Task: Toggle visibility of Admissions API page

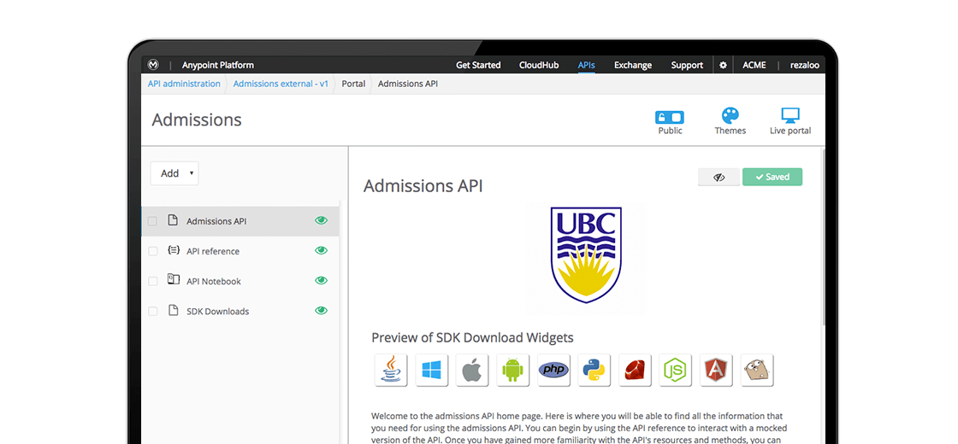Action: click(x=322, y=220)
